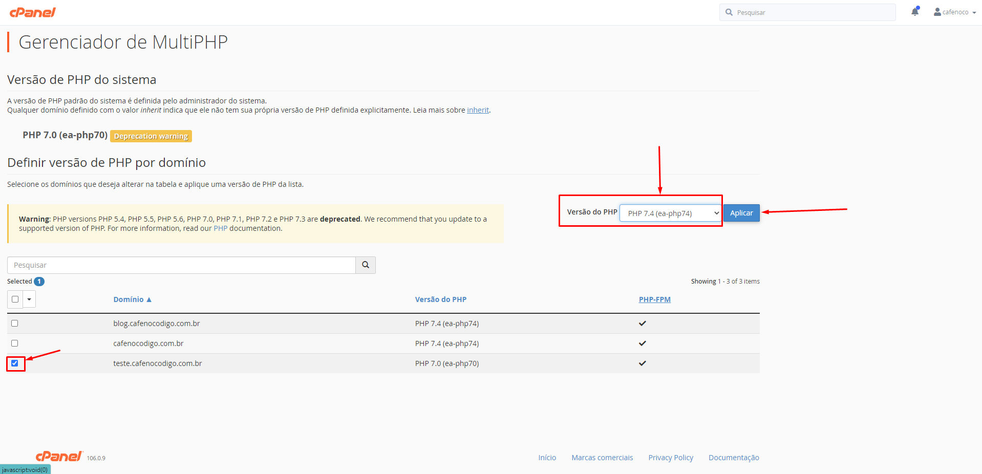
Task: Click PHP-FPM checkmark for cafenocodigo.com.br row
Action: point(642,343)
